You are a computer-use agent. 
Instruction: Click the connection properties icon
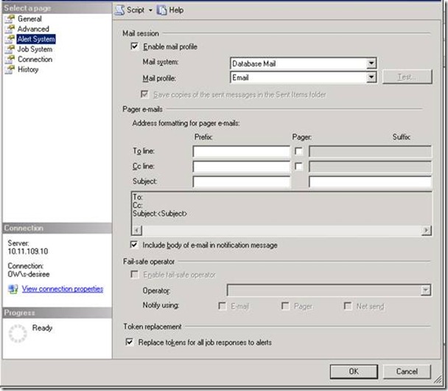click(13, 289)
